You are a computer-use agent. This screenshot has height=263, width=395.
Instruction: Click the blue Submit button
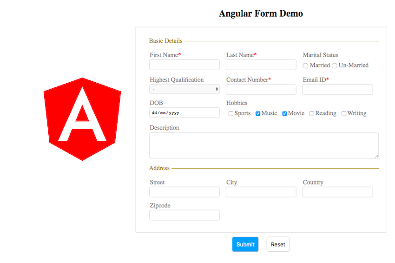(x=245, y=244)
